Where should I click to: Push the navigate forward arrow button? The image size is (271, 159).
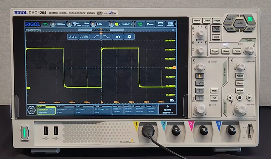pos(249,98)
